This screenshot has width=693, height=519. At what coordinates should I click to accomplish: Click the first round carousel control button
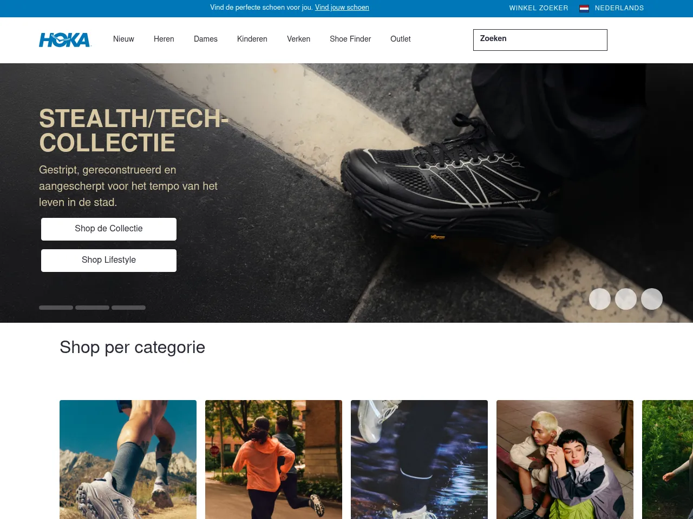click(x=600, y=299)
